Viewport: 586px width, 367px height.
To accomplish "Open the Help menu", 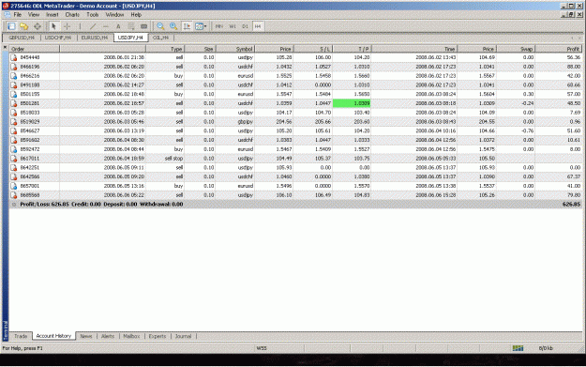I will pos(136,15).
